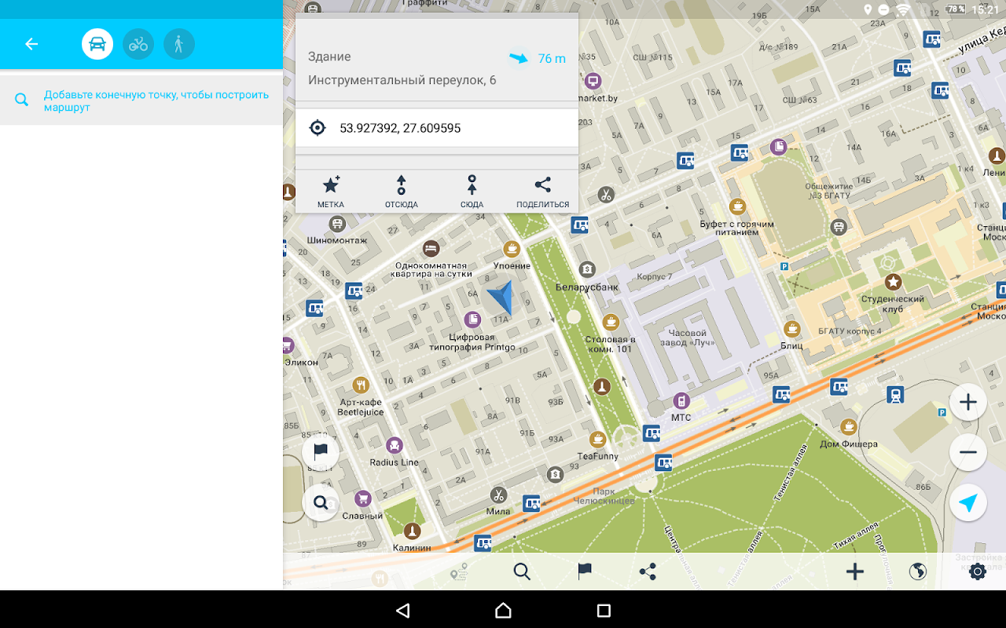This screenshot has width=1006, height=628.
Task: Tap the Эликон shop marker
Action: pos(288,345)
